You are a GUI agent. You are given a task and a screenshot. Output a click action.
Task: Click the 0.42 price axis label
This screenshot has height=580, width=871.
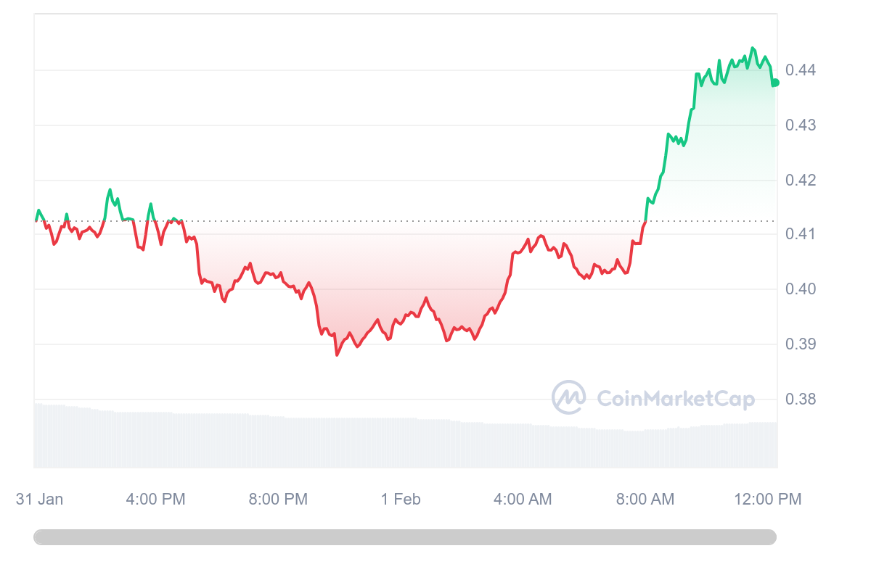[x=801, y=180]
